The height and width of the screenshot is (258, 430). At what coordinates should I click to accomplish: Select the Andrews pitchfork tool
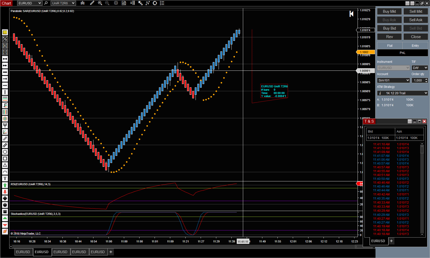(5, 125)
